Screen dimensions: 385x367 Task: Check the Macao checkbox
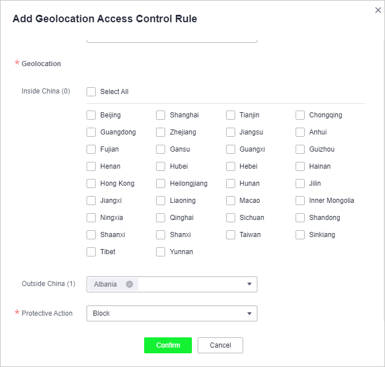tap(231, 201)
